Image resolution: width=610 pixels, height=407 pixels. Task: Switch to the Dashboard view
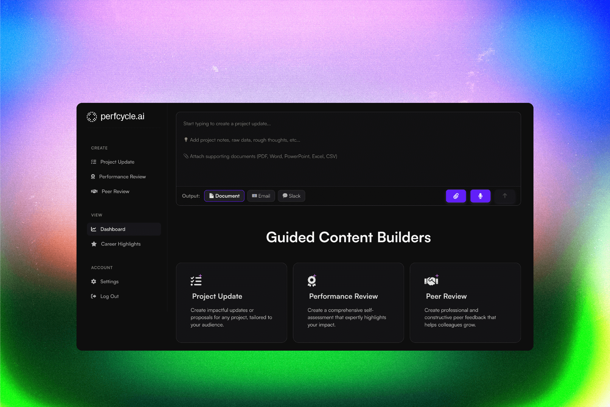113,229
